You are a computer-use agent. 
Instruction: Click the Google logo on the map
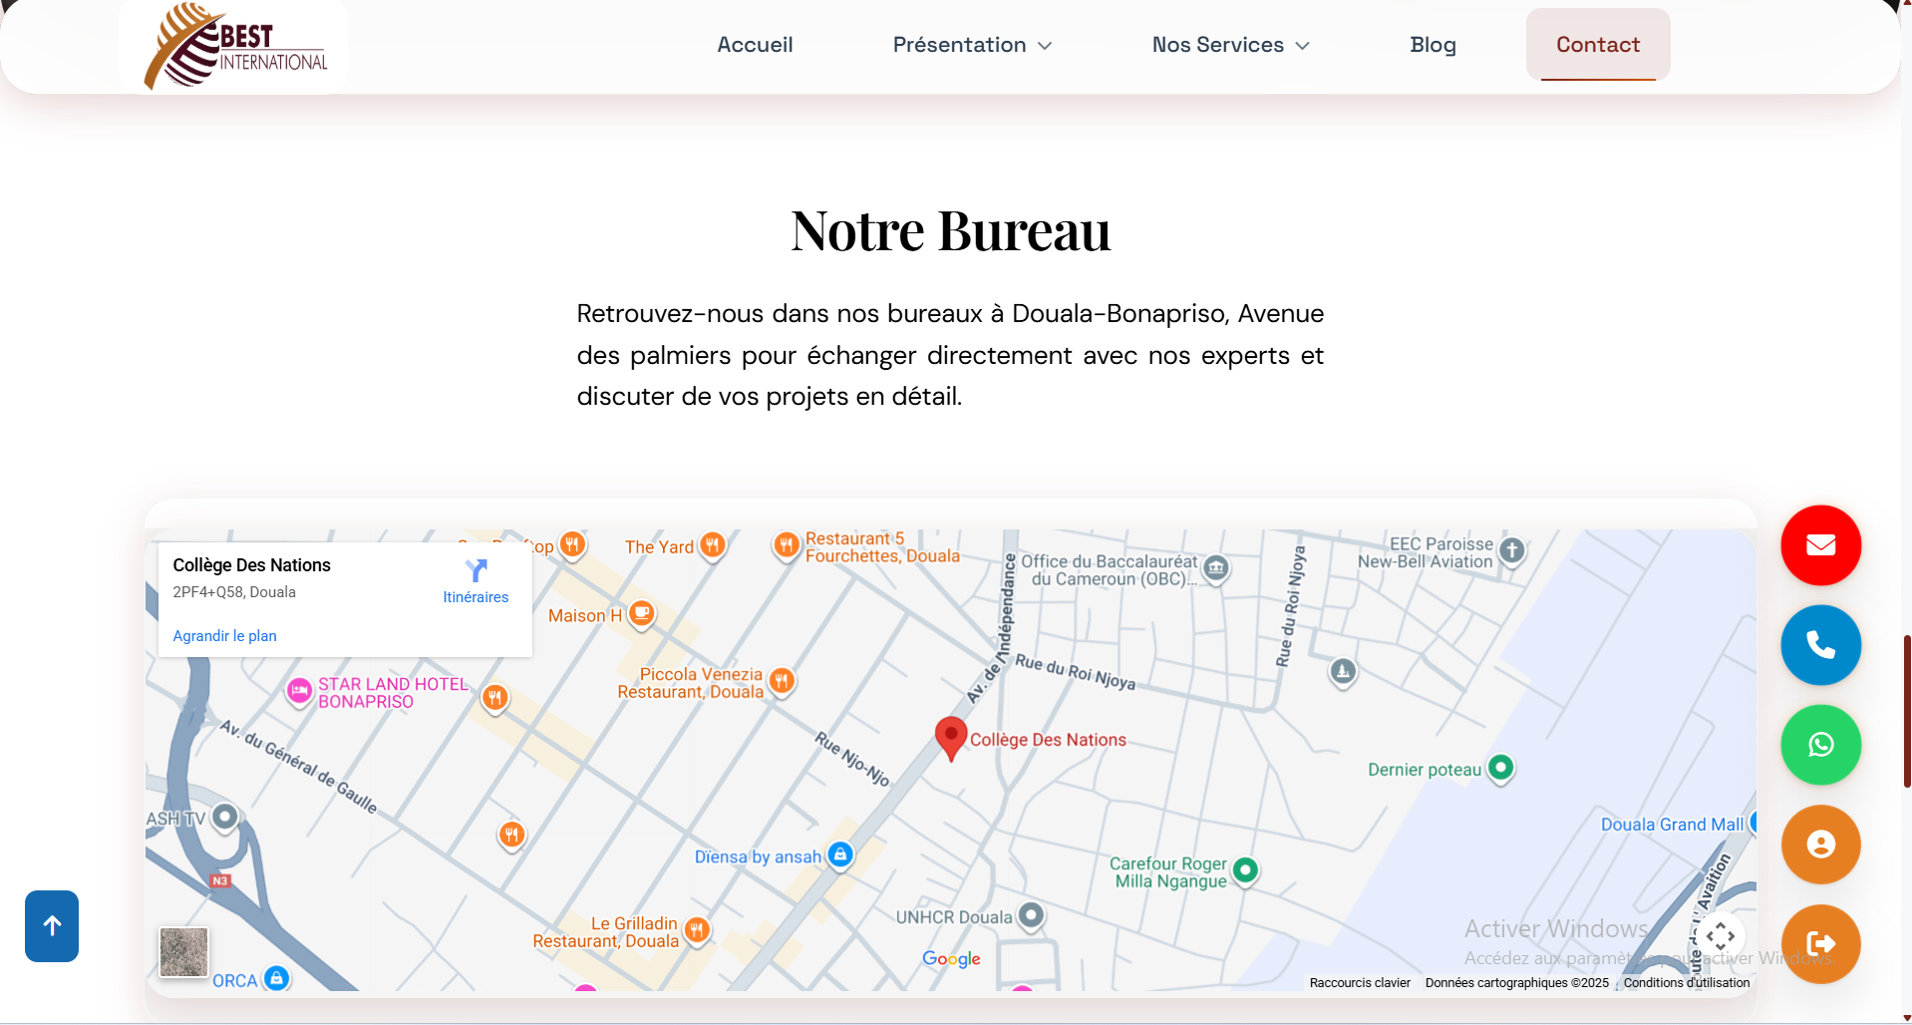pos(950,958)
